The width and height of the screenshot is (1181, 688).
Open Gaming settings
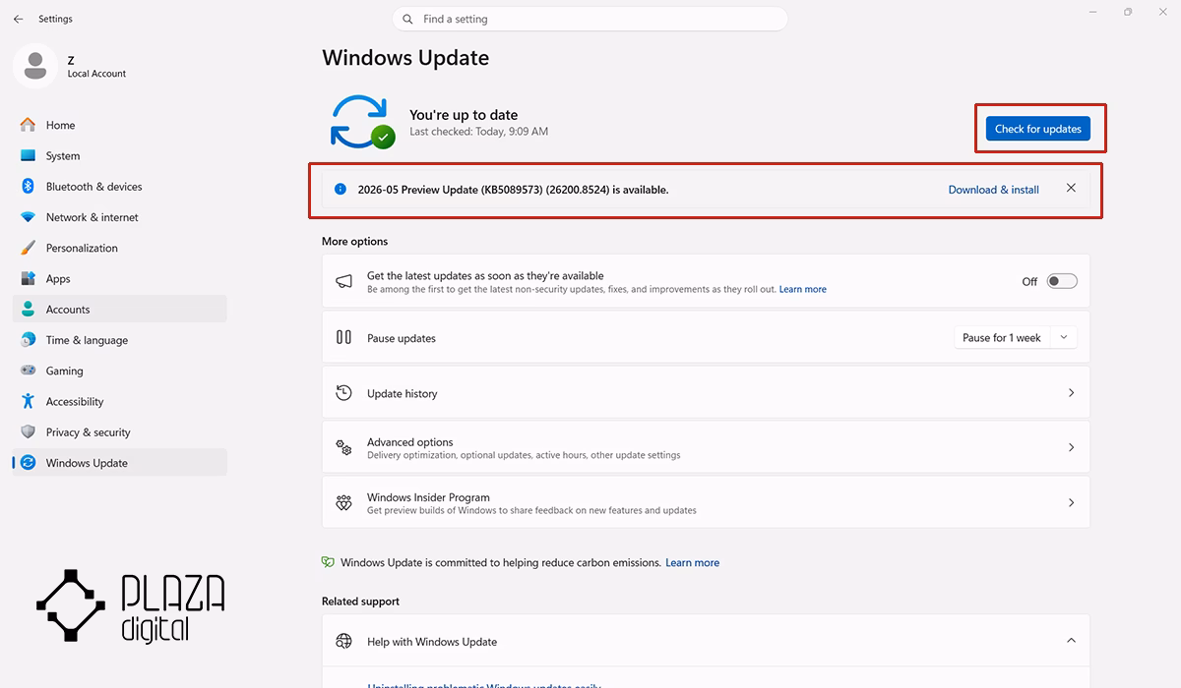point(120,371)
